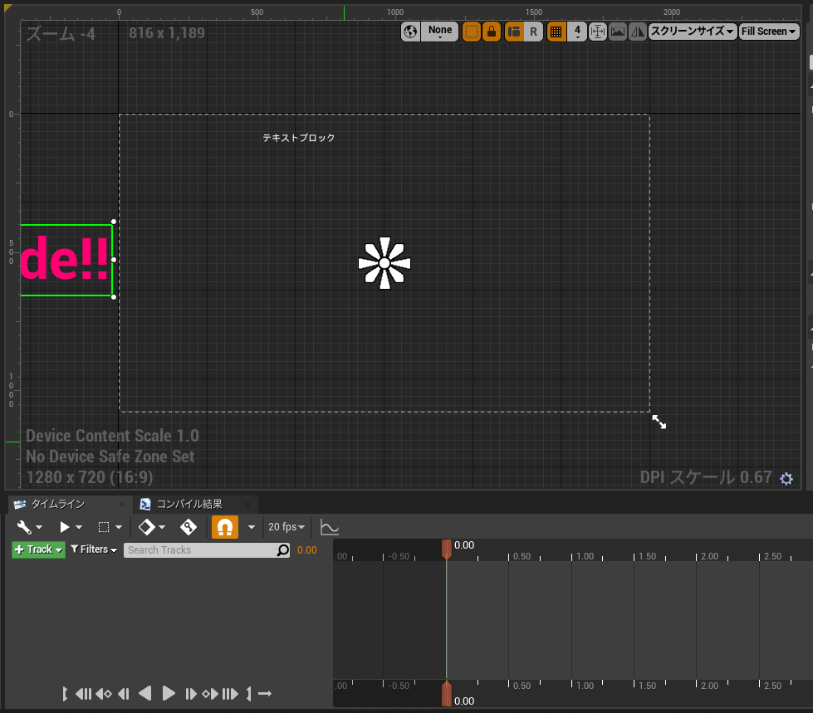Toggle the orange magnet snapping button
Screen dimensions: 813x713
tap(225, 527)
